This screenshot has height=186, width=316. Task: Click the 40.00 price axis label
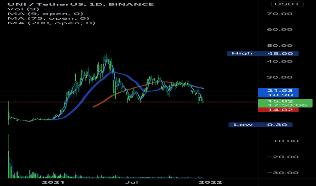[x=279, y=61]
